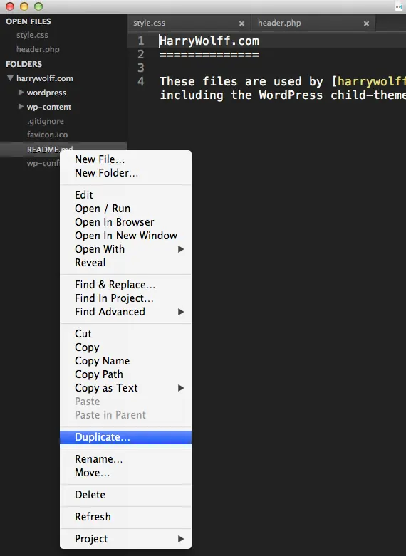Image resolution: width=406 pixels, height=556 pixels.
Task: Click the yellow minimize window button
Action: click(24, 6)
